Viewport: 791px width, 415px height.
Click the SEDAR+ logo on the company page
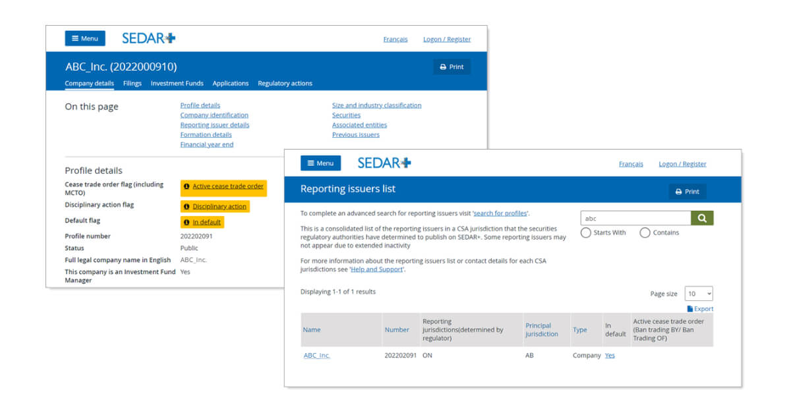pos(148,38)
